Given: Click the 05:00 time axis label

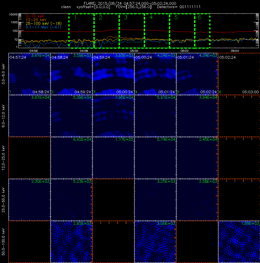Looking at the screenshot, I should click(134, 51).
